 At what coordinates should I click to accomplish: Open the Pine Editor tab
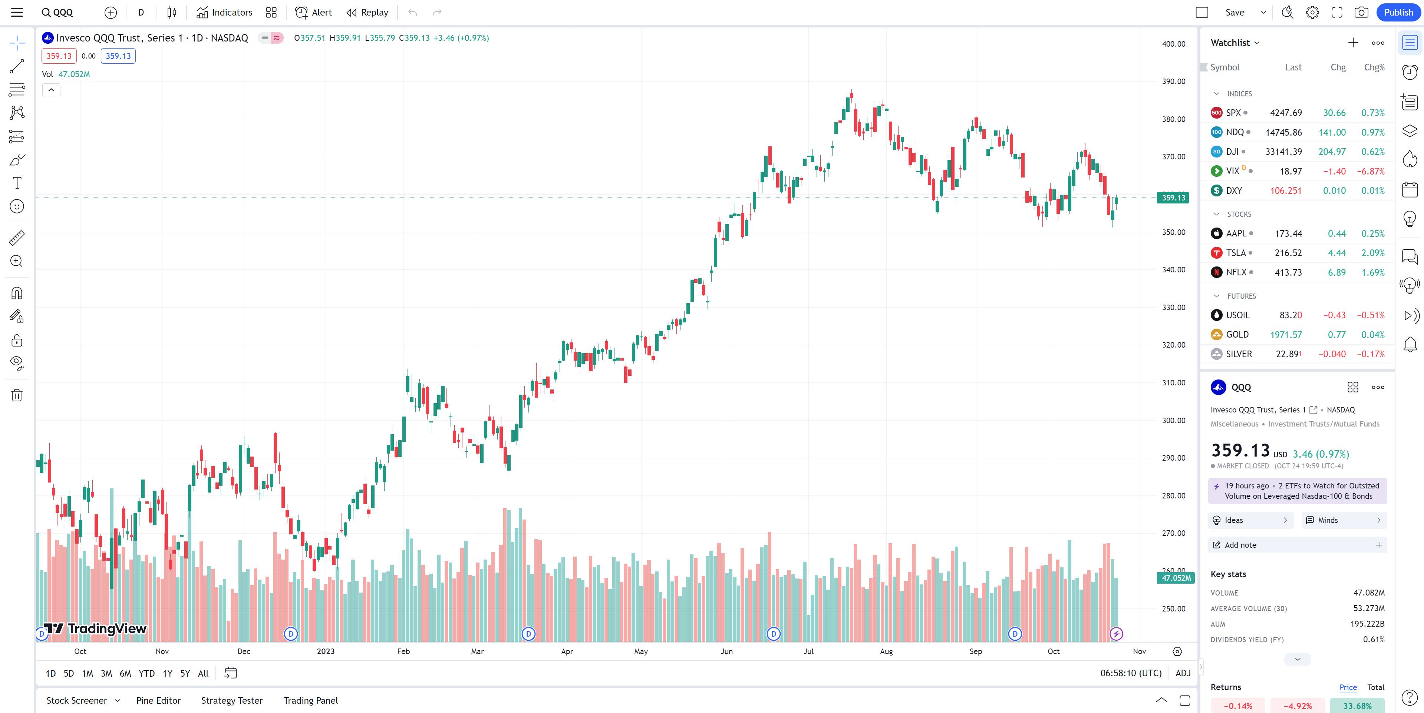[158, 700]
